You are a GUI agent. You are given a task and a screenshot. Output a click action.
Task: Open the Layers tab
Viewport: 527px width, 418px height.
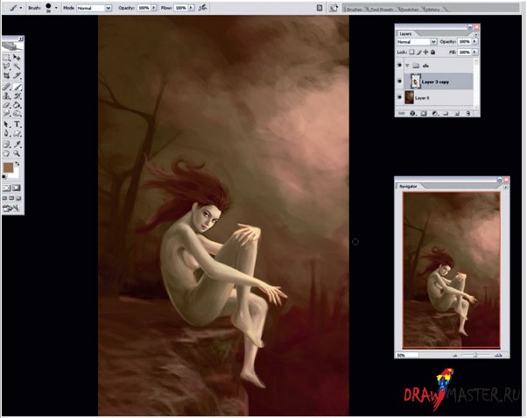(405, 34)
